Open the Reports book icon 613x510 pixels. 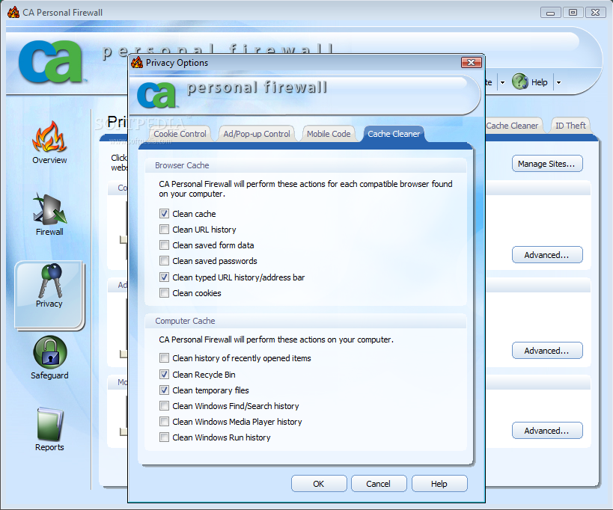(x=49, y=424)
